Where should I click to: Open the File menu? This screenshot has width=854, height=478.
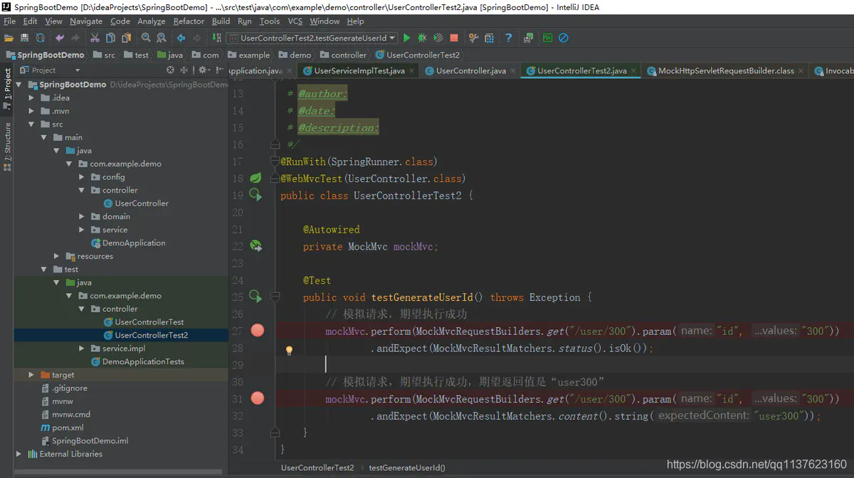pos(9,21)
